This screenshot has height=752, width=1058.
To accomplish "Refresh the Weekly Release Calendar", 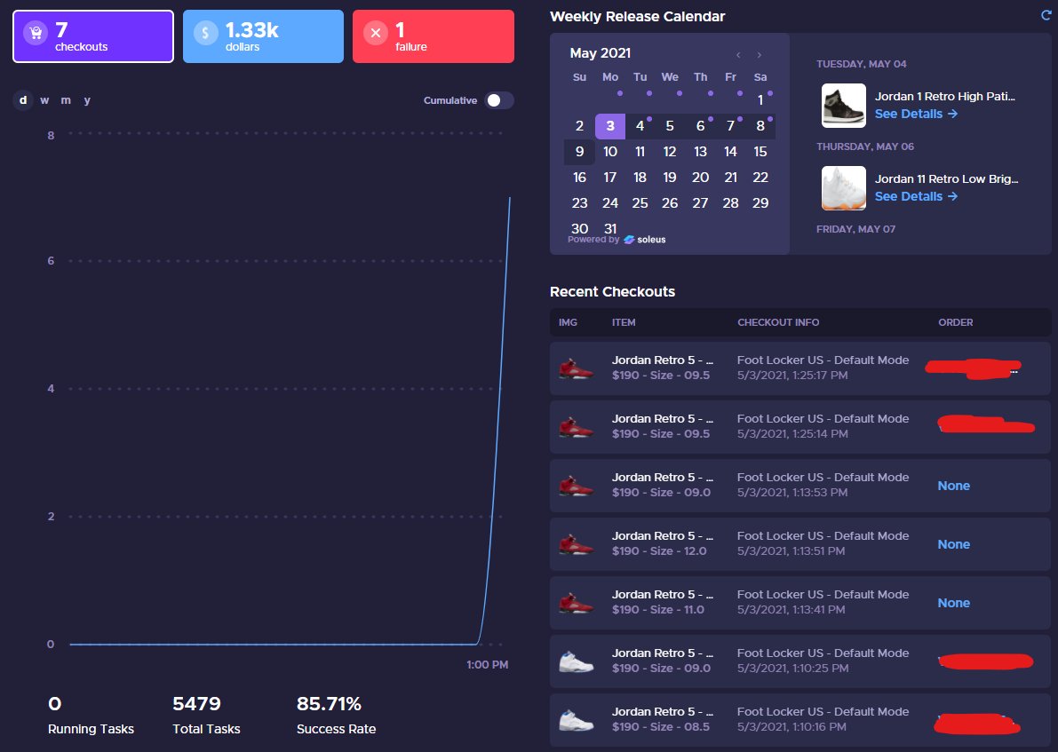I will click(1046, 15).
